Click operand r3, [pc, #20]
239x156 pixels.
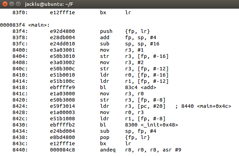pos(145,106)
